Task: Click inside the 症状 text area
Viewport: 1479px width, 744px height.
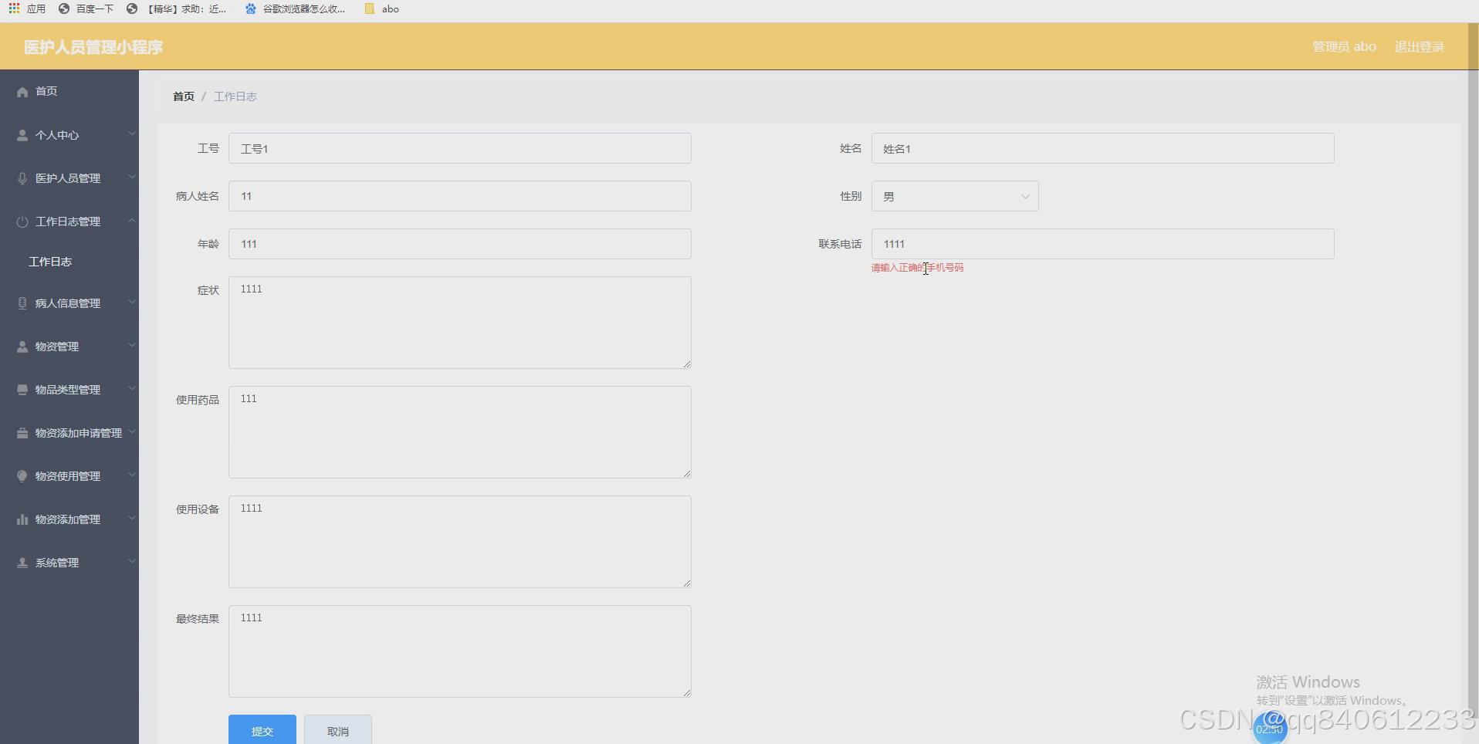Action: 460,323
